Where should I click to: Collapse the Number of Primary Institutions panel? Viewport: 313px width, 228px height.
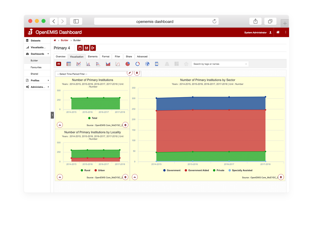coord(60,125)
